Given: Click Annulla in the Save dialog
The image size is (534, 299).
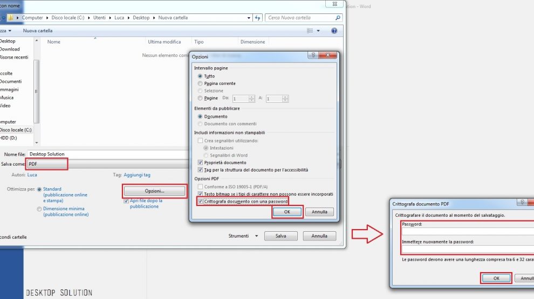Looking at the screenshot, I should pyautogui.click(x=319, y=236).
